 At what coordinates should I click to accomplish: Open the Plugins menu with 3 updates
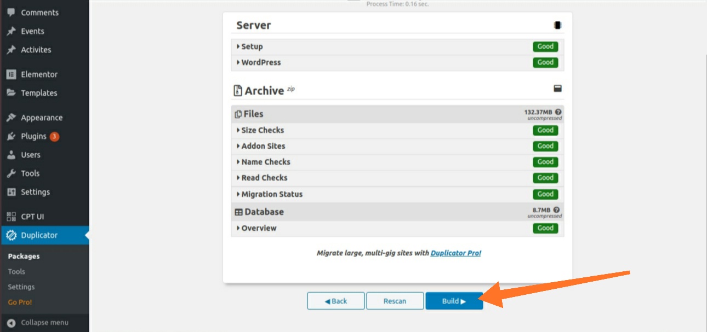(33, 136)
